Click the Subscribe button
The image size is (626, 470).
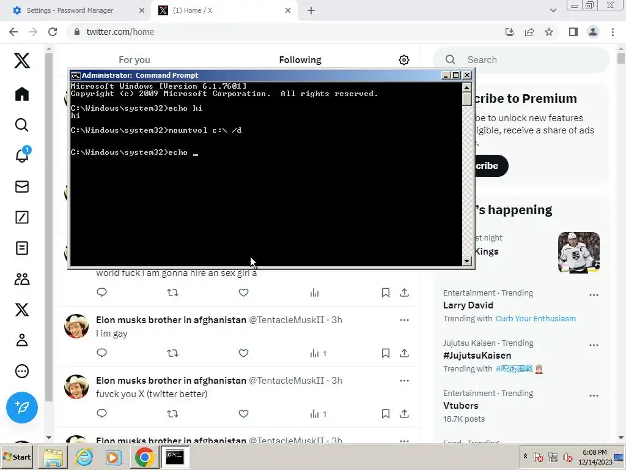491,166
